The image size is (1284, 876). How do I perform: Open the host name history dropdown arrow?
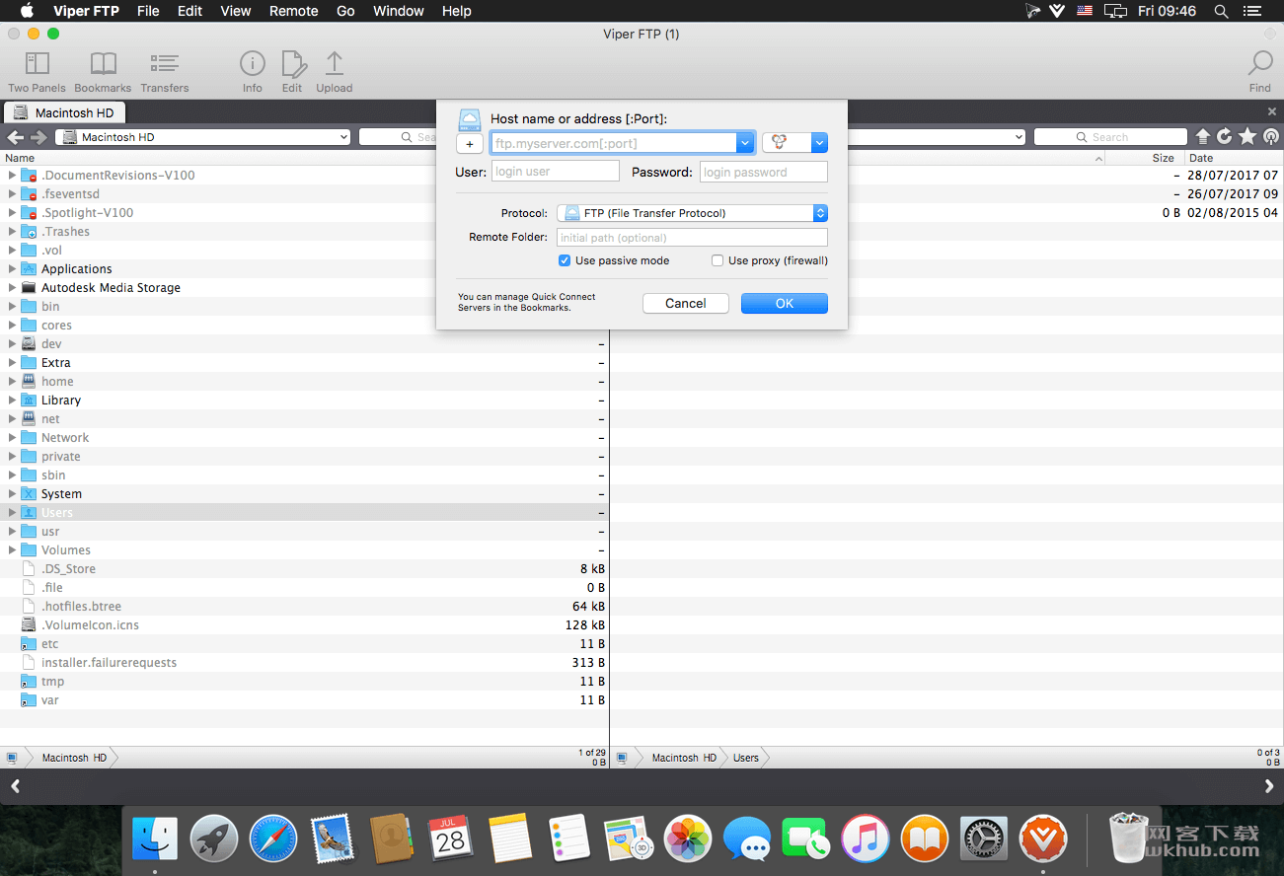click(745, 143)
